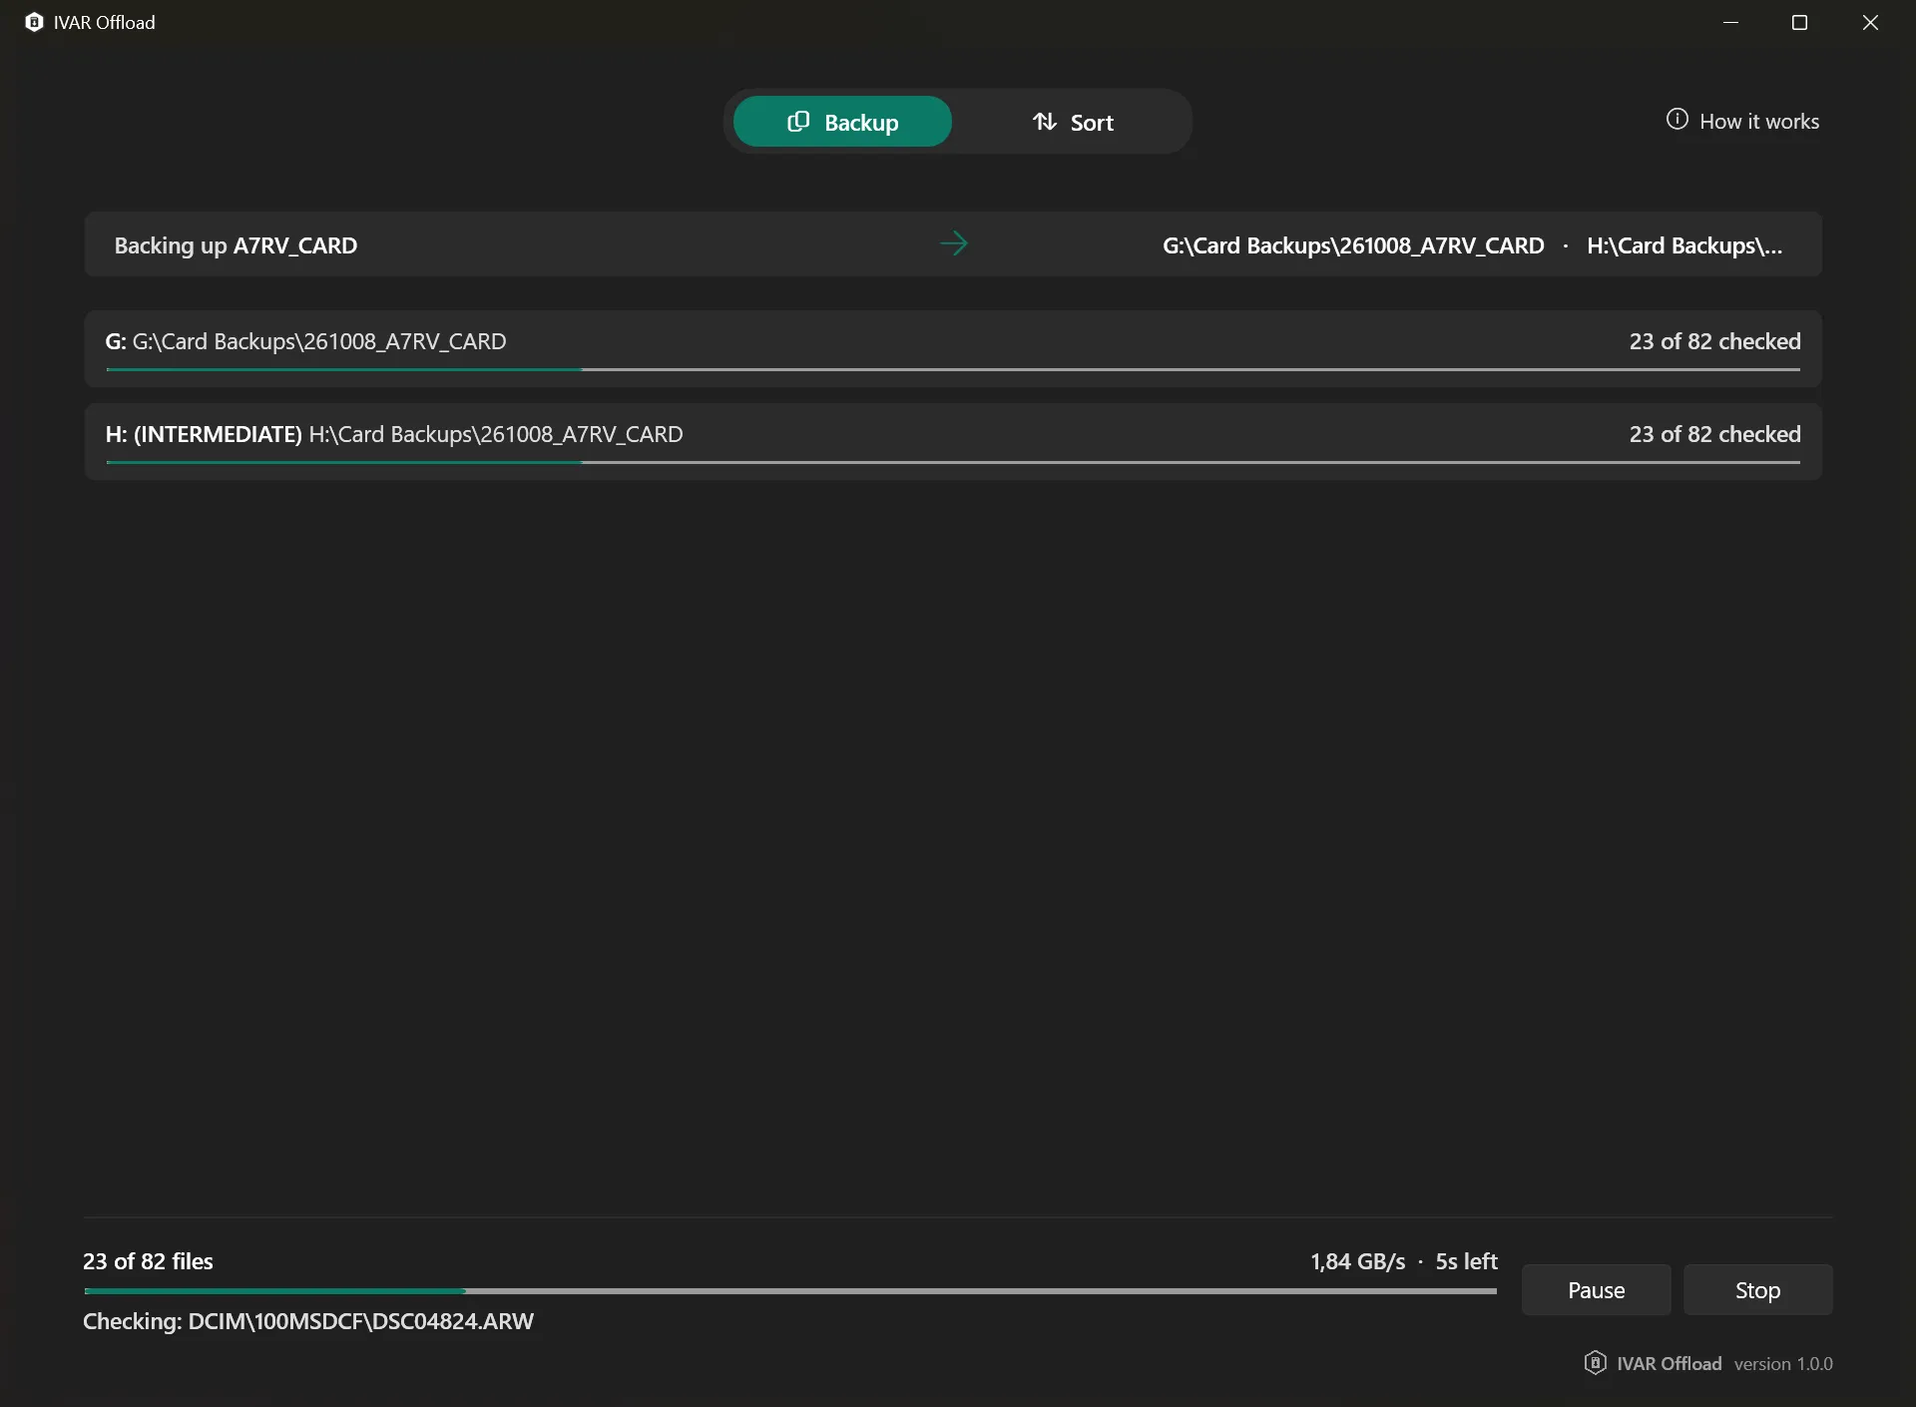Image resolution: width=1916 pixels, height=1407 pixels.
Task: Maximize the IVAR Offload window
Action: [x=1799, y=22]
